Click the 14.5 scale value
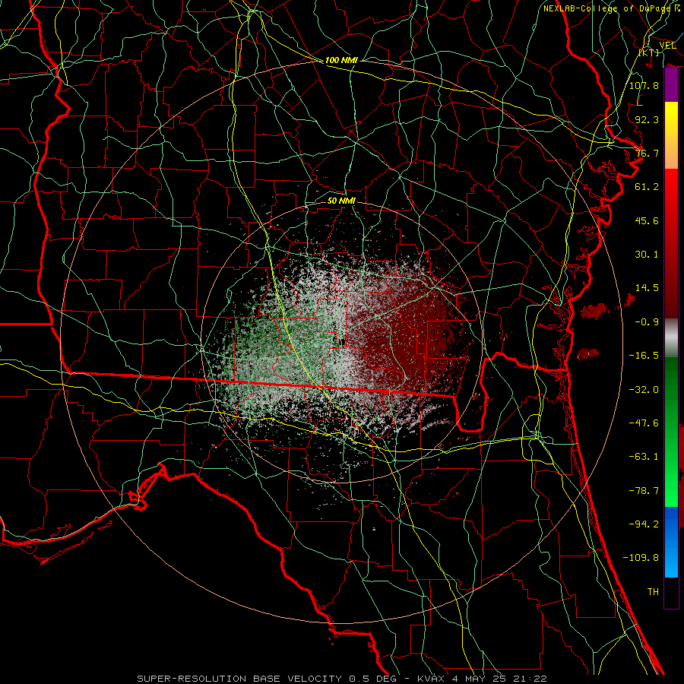The width and height of the screenshot is (684, 684). tap(647, 288)
